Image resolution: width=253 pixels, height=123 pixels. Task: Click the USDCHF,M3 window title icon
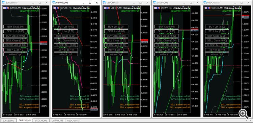pos(104,3)
